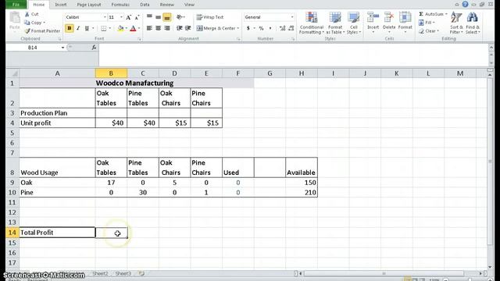Screen dimensions: 500x281
Task: Apply percent style format
Action: (261, 28)
